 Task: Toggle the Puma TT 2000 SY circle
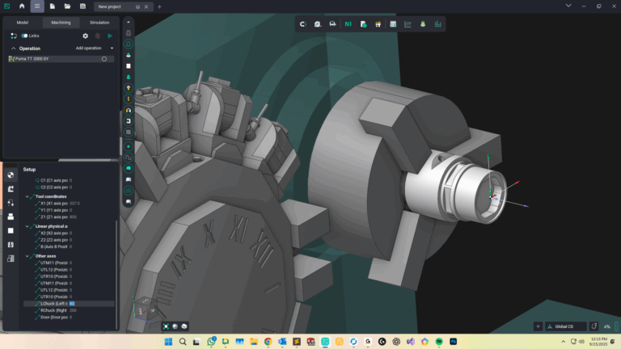click(x=104, y=59)
